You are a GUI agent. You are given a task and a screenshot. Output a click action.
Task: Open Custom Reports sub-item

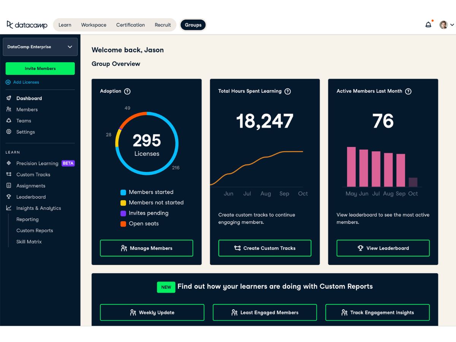point(35,231)
